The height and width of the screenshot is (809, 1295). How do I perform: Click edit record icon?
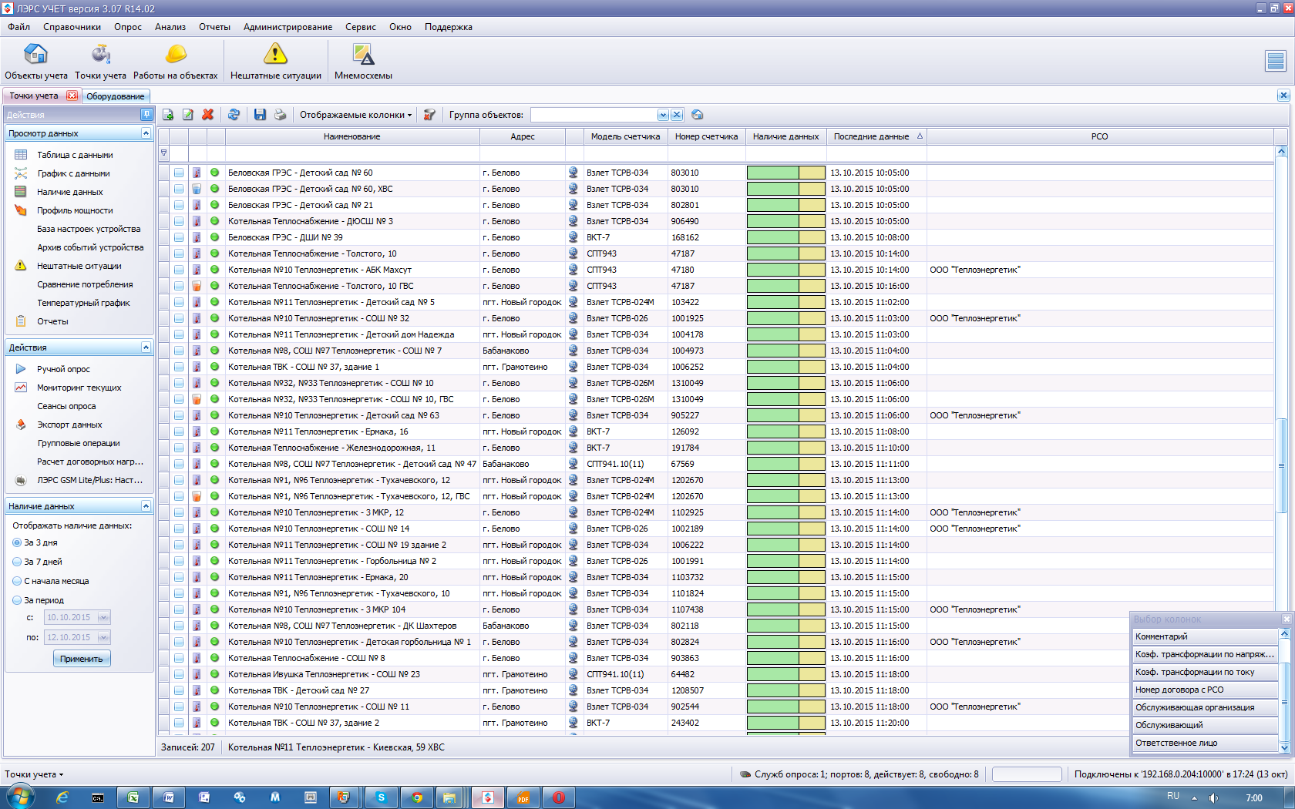coord(187,115)
